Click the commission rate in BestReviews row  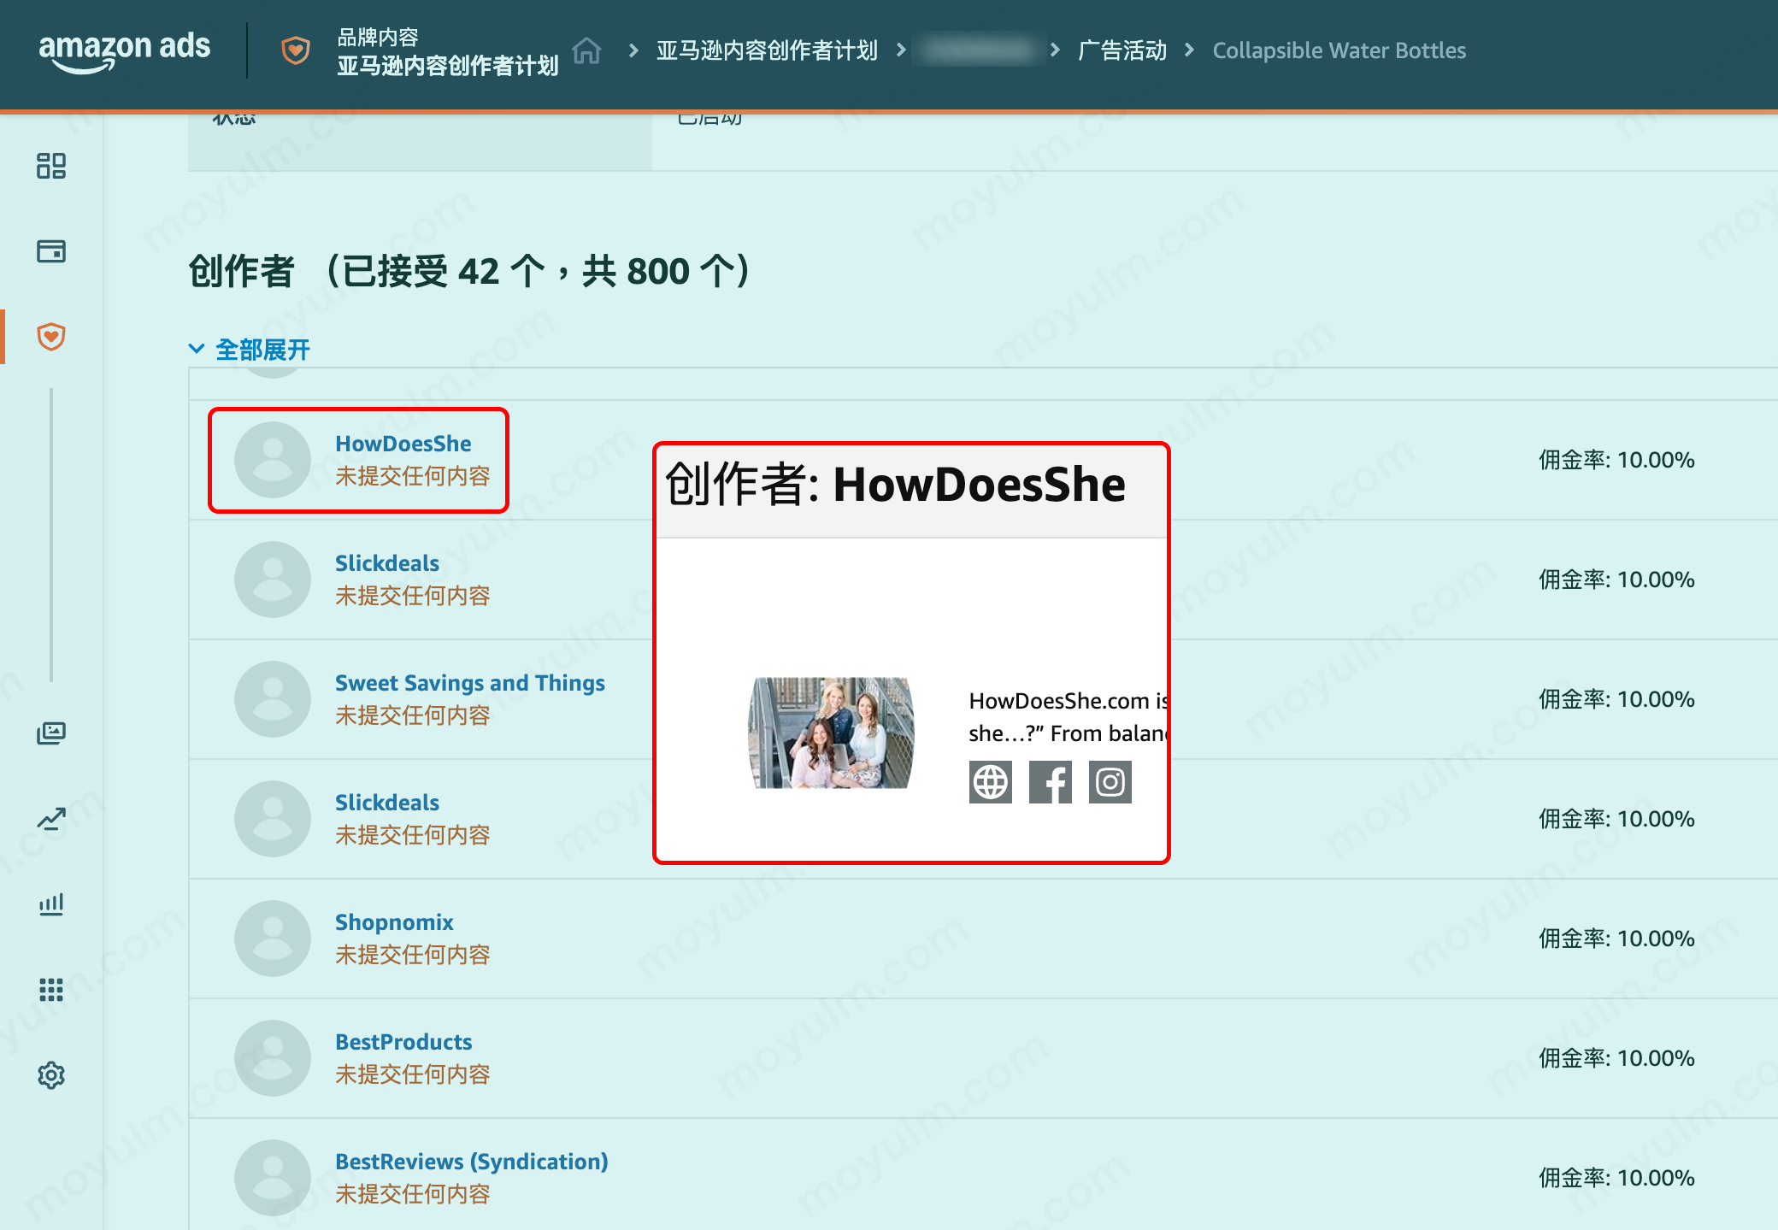click(1616, 1178)
